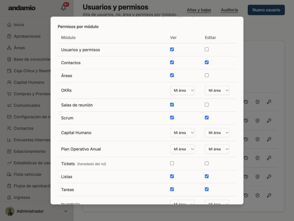Image resolution: width=294 pixels, height=221 pixels.
Task: Click the 'Plan Operativo Anual' row label
Action: click(81, 149)
